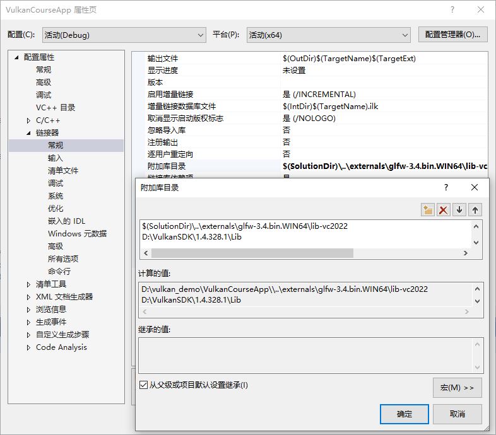
Task: Expand the C/C++ tree node
Action: click(28, 120)
